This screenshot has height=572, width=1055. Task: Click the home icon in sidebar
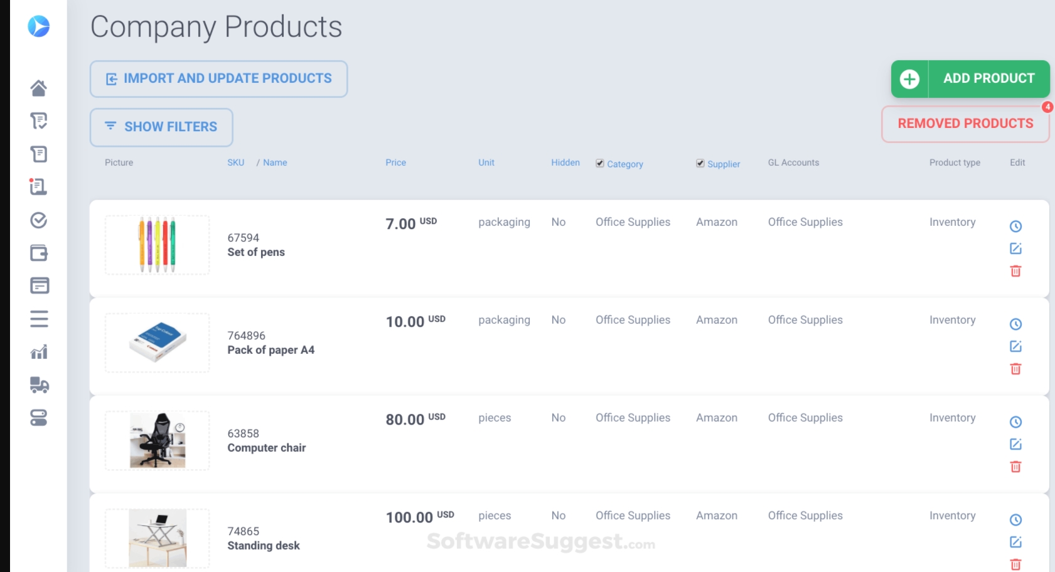coord(38,88)
